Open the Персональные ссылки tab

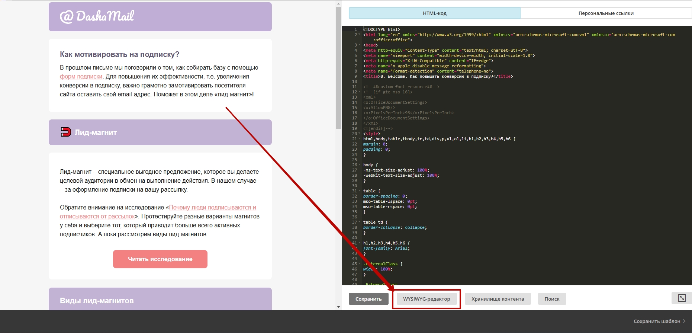click(606, 13)
